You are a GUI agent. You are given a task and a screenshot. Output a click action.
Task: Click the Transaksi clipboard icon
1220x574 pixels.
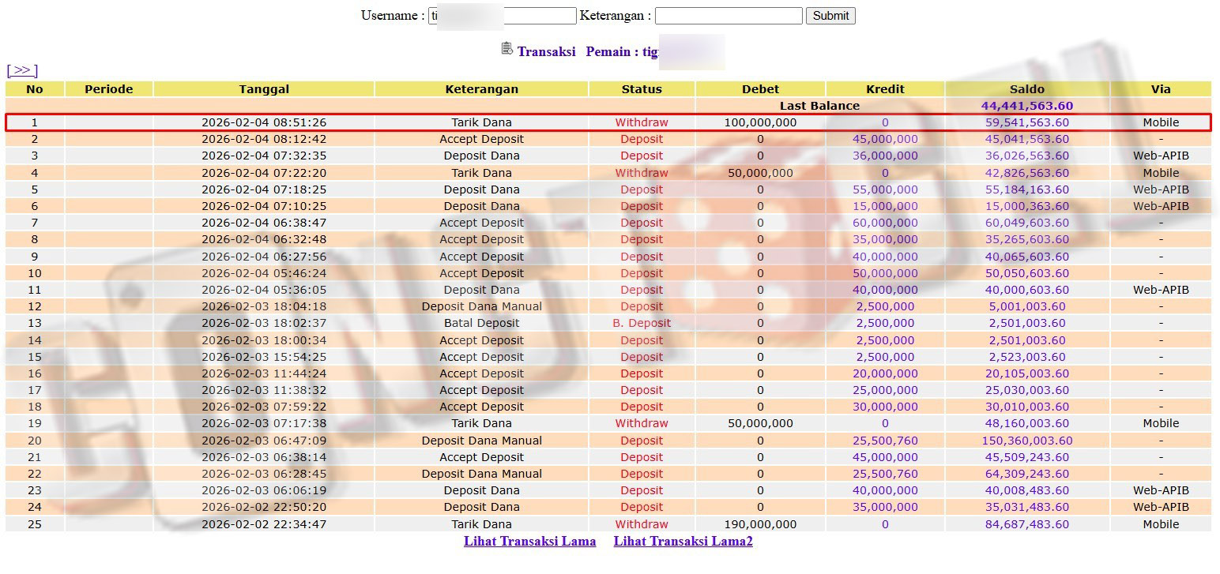(507, 49)
